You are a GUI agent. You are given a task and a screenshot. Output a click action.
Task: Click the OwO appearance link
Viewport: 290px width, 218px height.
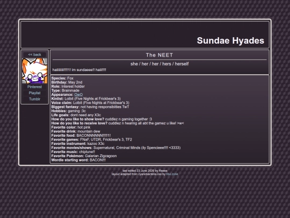78,95
